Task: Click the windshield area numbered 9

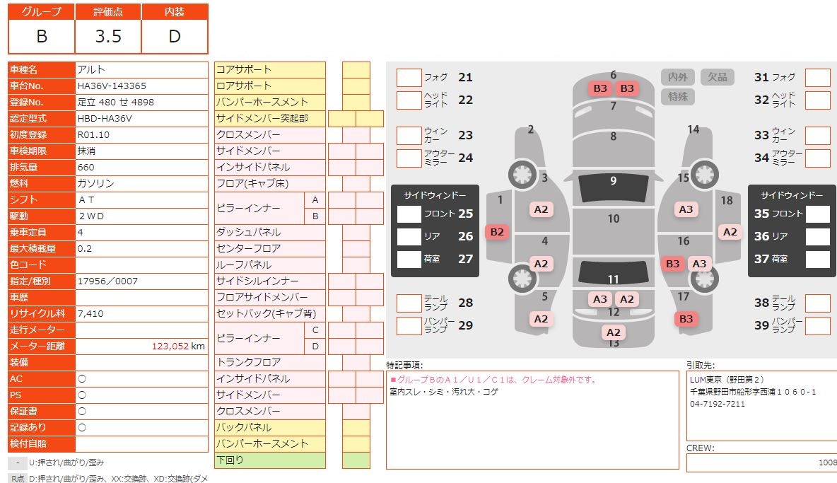Action: pyautogui.click(x=613, y=186)
